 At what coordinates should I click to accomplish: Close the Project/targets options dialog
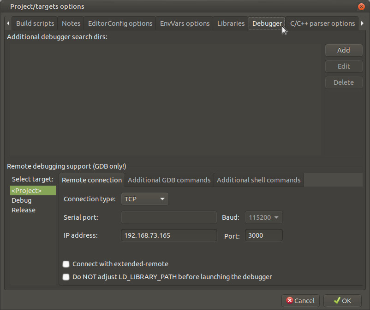361,6
